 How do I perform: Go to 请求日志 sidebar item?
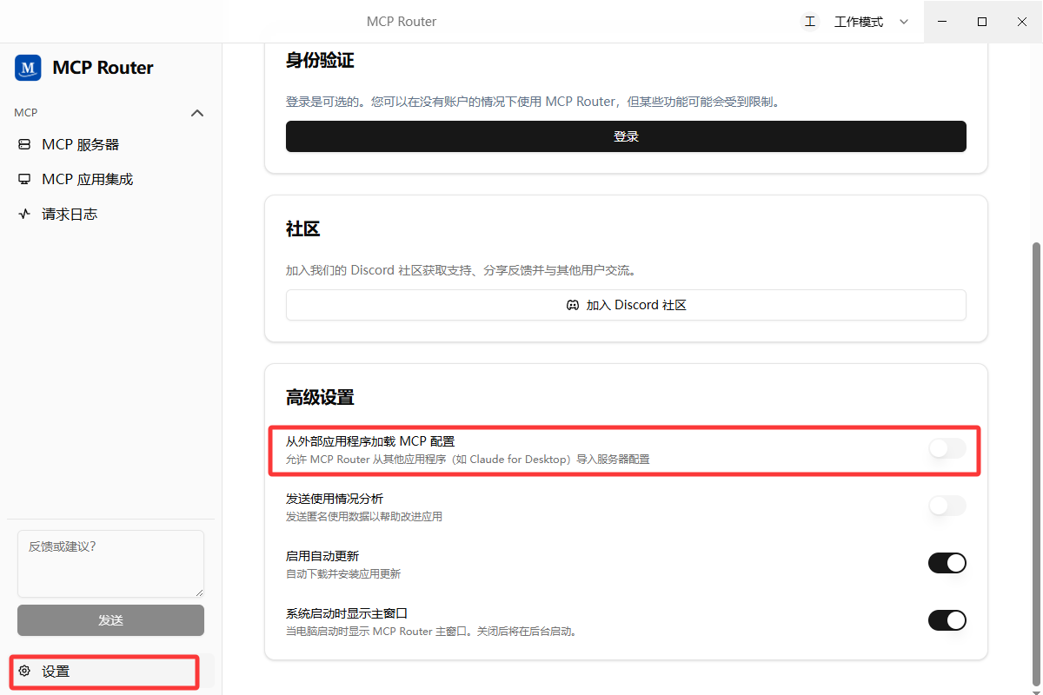111,214
